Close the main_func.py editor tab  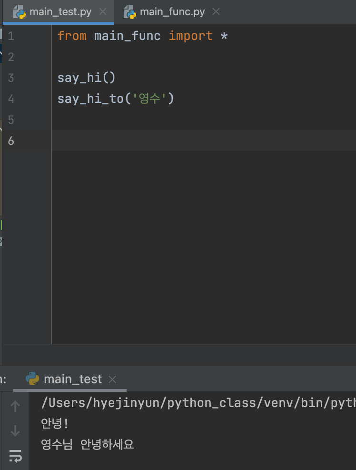(x=216, y=12)
